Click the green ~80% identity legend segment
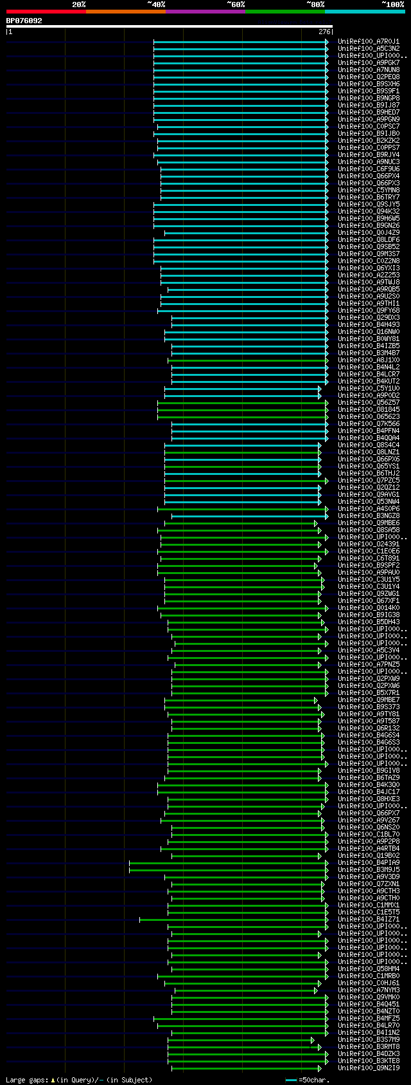Screen dimensions: 411x1085 [x=285, y=12]
